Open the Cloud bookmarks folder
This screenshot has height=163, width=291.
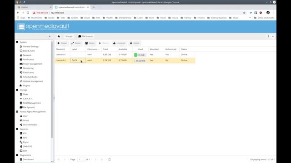click(85, 18)
